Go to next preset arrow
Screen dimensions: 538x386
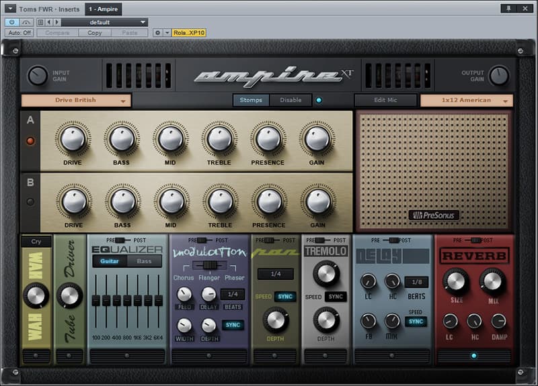click(x=57, y=22)
